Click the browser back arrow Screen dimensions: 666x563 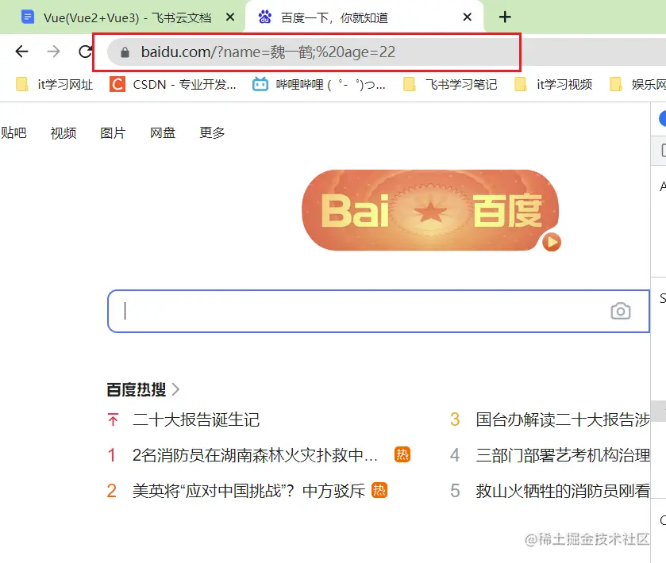tap(21, 52)
